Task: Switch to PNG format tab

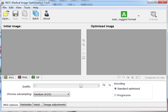Action: 23,77
